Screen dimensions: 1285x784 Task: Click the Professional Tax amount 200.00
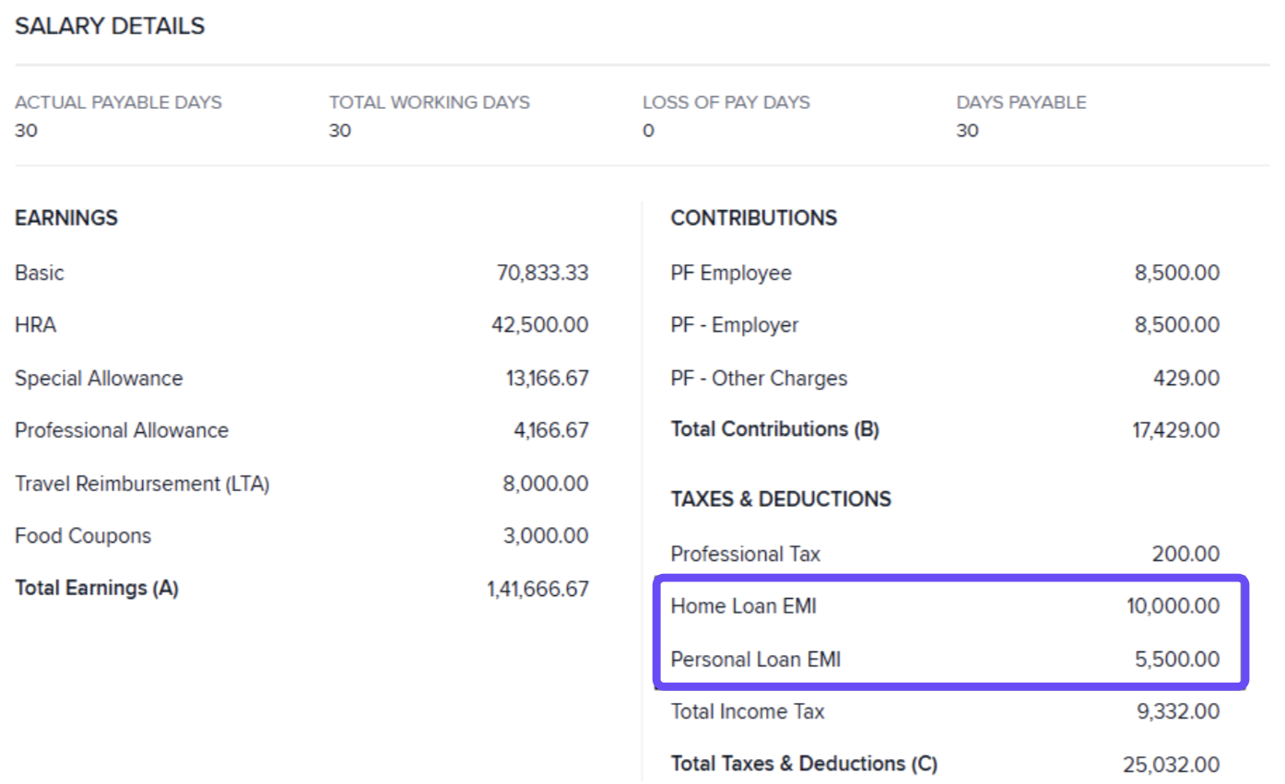1185,554
